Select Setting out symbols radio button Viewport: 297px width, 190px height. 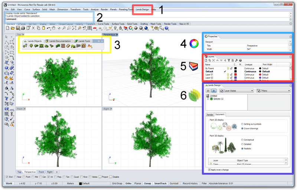tap(242, 124)
